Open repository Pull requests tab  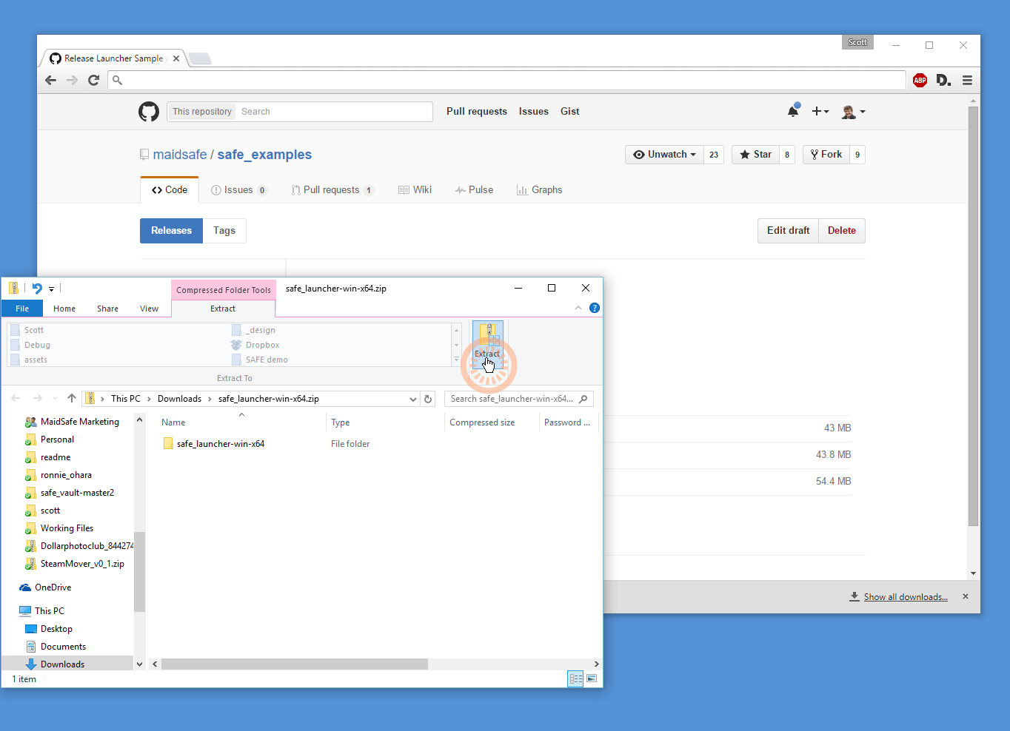point(332,190)
